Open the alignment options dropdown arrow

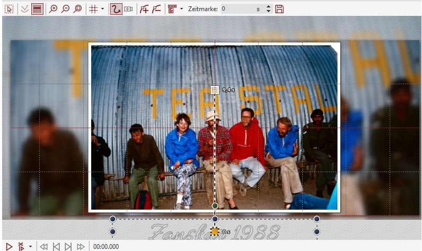pos(182,9)
